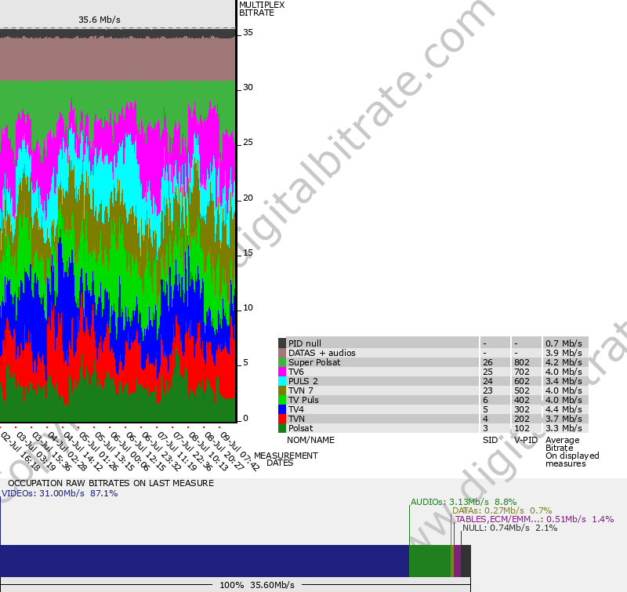Image resolution: width=627 pixels, height=592 pixels.
Task: Click the 100% 35.60Mb/s total label
Action: (257, 585)
